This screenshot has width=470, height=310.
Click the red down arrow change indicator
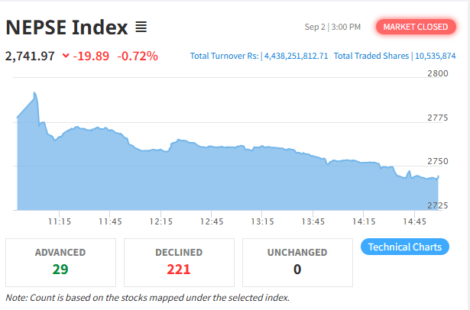point(65,56)
